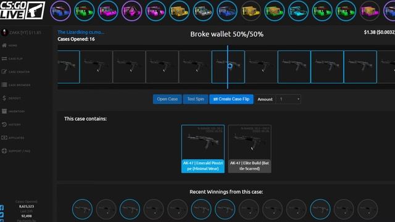The height and width of the screenshot is (222, 395).
Task: Click the Facebook icon in sidebar
Action: (2, 208)
